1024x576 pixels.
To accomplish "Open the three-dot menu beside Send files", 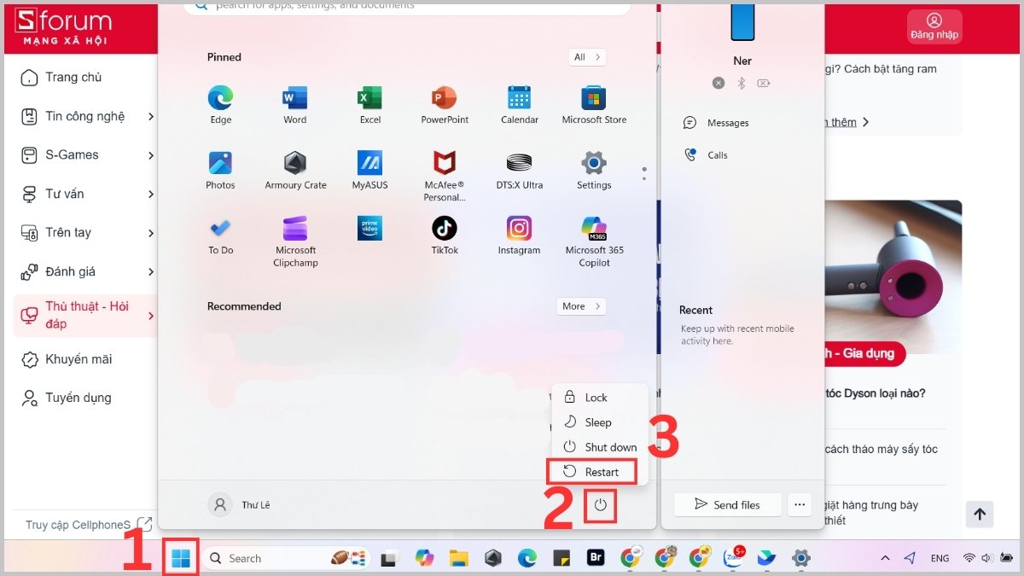I will pos(799,504).
